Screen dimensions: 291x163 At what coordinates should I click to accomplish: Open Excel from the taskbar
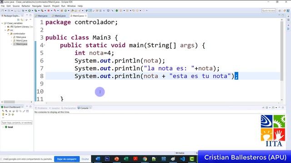(126, 159)
